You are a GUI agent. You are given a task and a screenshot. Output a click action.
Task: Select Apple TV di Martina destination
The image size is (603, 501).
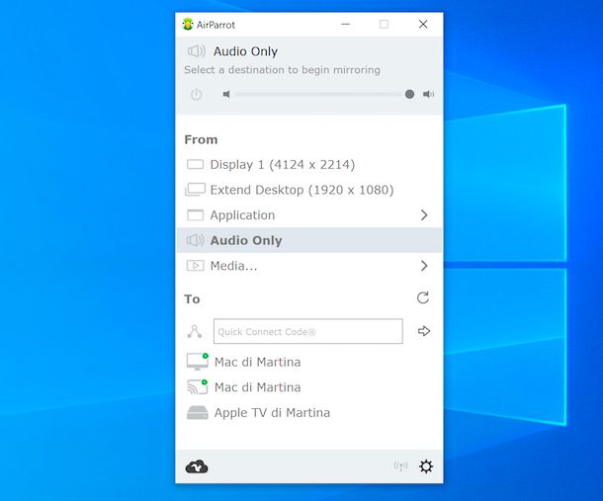point(309,413)
